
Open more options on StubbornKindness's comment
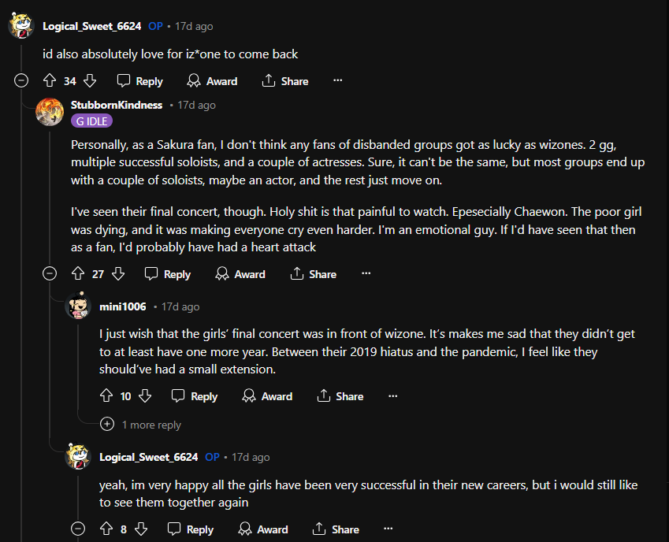pyautogui.click(x=366, y=274)
